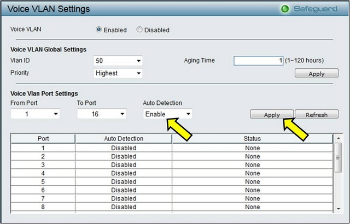Click Apply next to the Refresh button
This screenshot has width=350, height=224.
tap(272, 115)
